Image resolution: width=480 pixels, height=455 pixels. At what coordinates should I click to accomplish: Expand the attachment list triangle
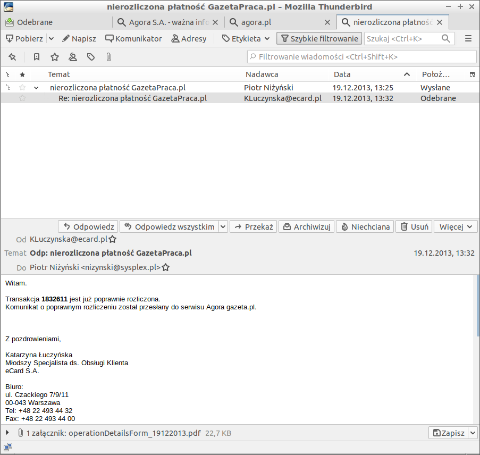7,433
